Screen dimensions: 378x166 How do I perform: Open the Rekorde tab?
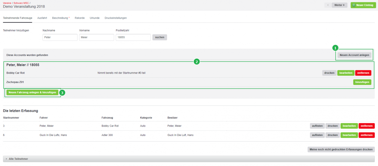pyautogui.click(x=80, y=18)
